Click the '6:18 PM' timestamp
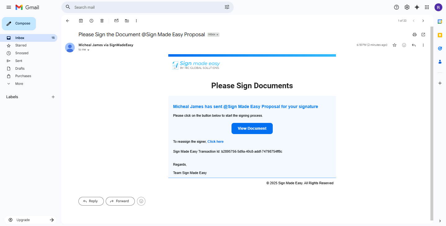This screenshot has width=446, height=226. tap(372, 45)
